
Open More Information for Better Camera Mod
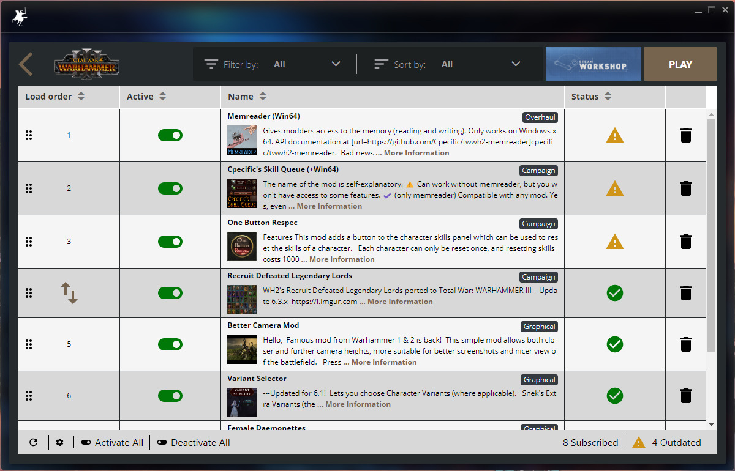pos(384,362)
